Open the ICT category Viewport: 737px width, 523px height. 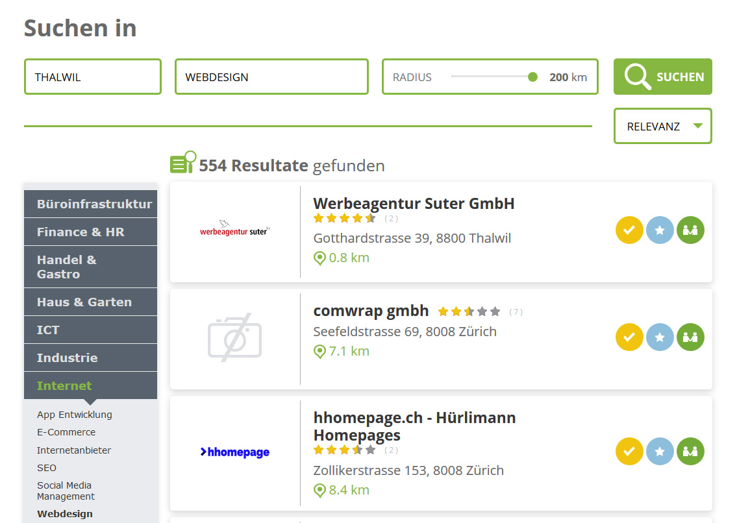click(91, 330)
